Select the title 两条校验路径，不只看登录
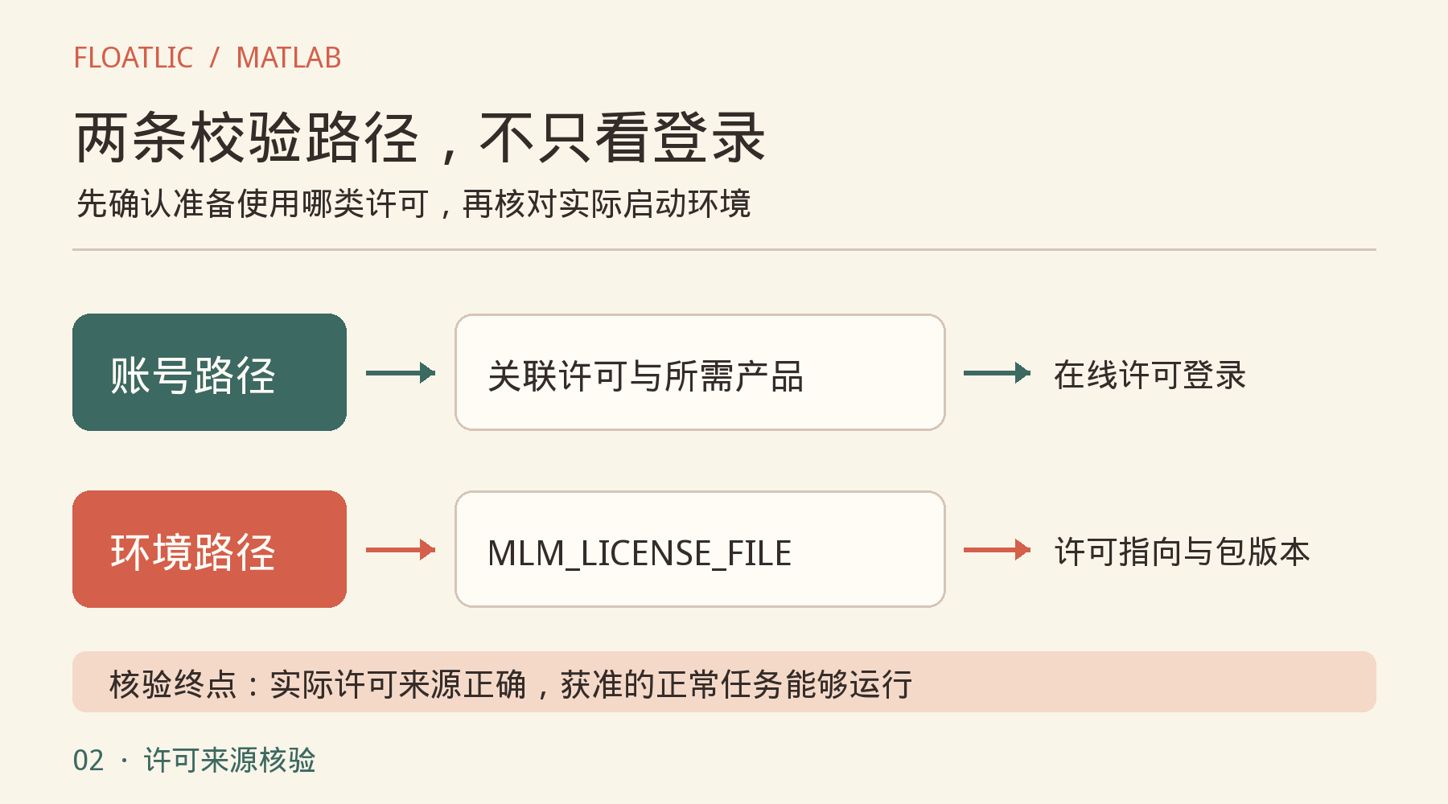The image size is (1448, 804). tap(420, 138)
